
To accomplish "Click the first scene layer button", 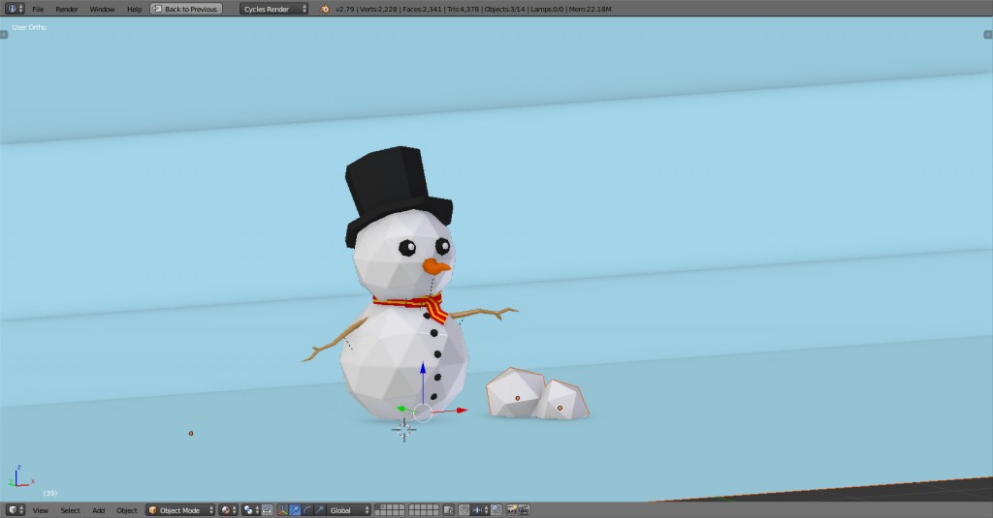I will tap(378, 506).
